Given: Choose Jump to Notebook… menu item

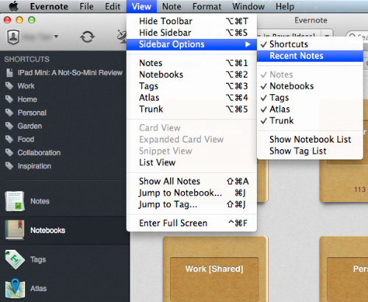Looking at the screenshot, I should pos(191,193).
